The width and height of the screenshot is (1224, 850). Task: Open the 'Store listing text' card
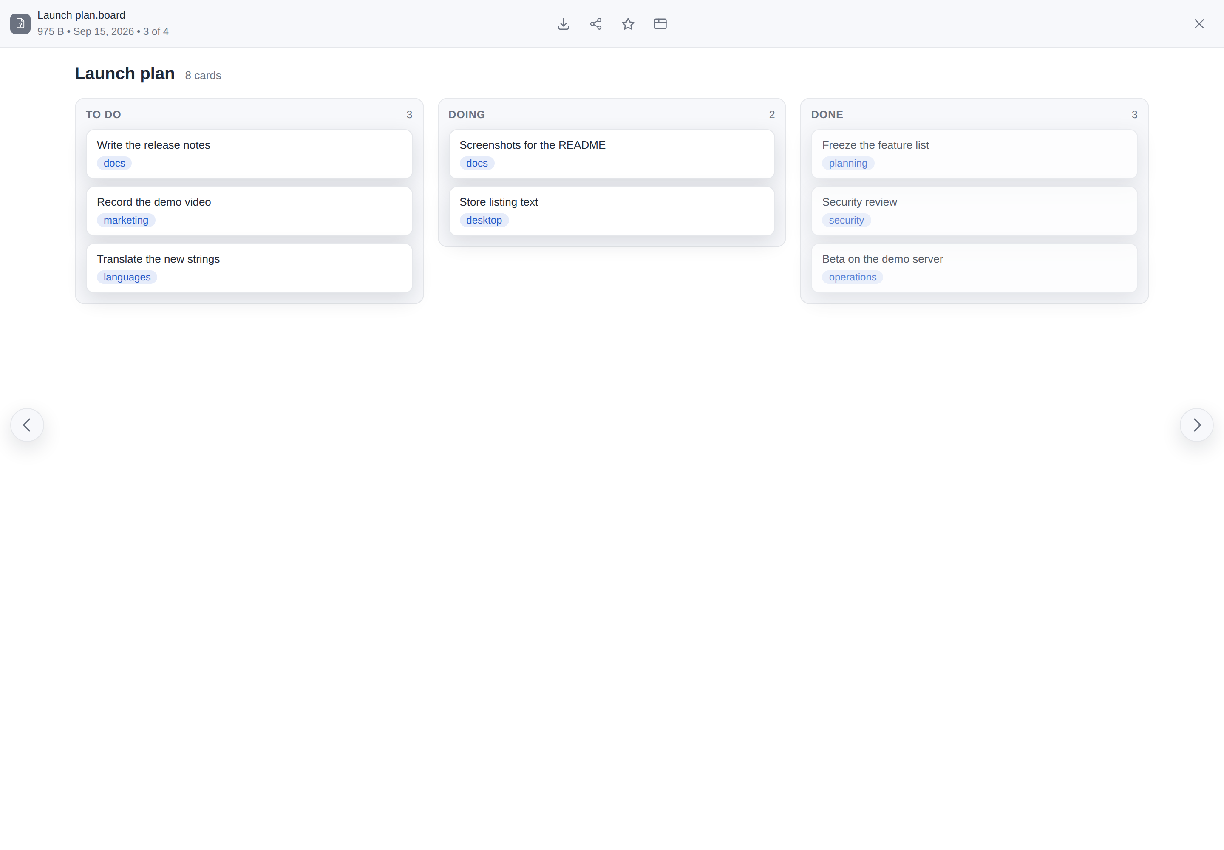612,211
